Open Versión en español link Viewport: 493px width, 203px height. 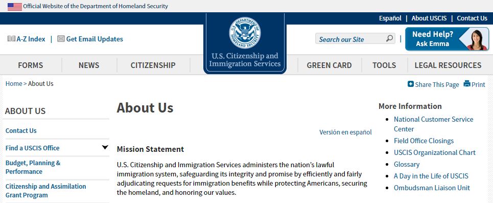pyautogui.click(x=345, y=132)
